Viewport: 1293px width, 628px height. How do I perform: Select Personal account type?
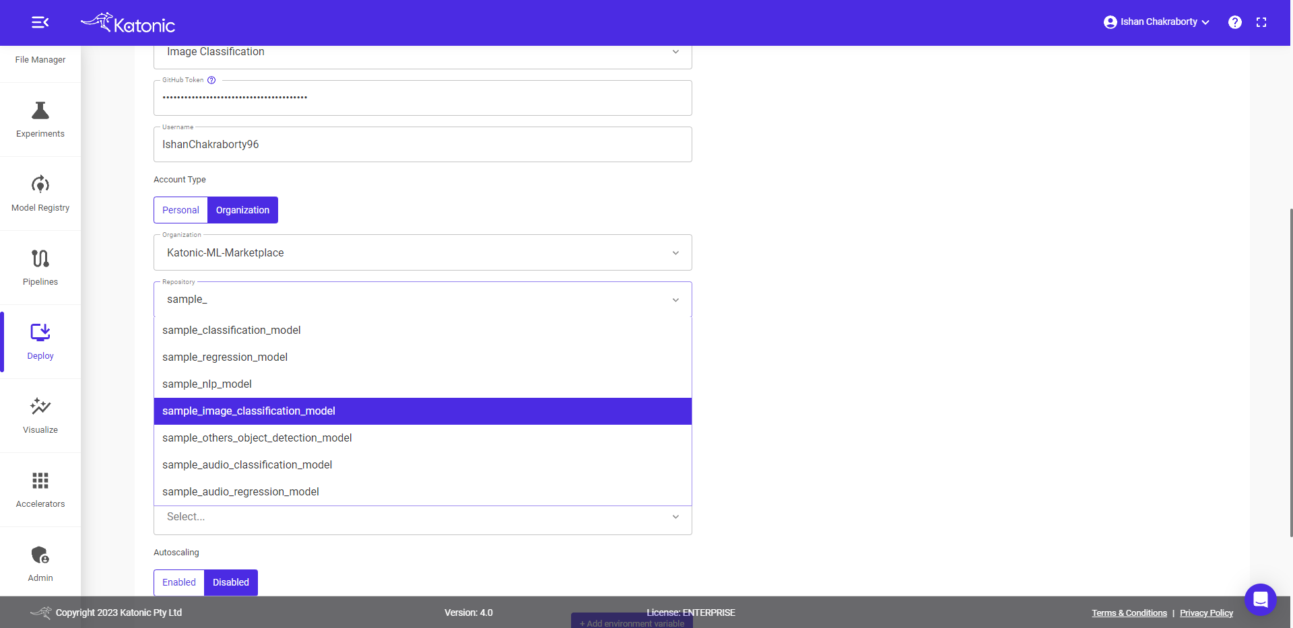coord(180,210)
